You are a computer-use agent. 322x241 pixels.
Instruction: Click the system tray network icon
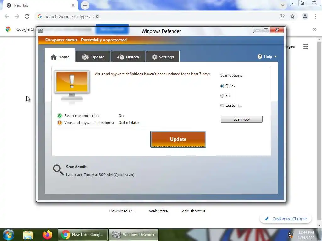290,235
